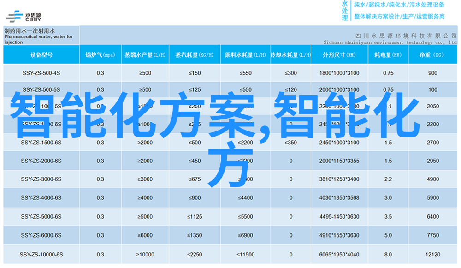Image resolution: width=461 pixels, height=268 pixels.
Task: Click the 2.2 power consumption cell
Action: (388, 179)
